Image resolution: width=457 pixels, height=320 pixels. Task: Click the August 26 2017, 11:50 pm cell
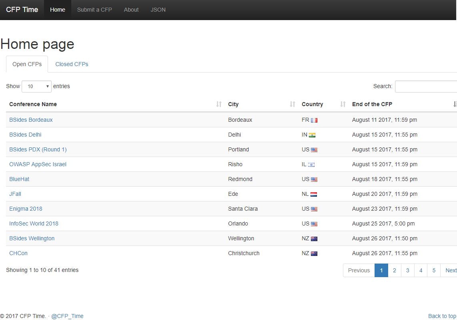click(x=385, y=239)
